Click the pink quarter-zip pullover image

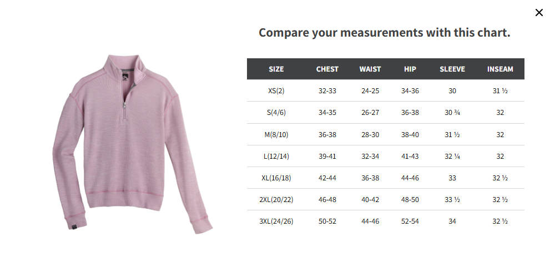133,144
